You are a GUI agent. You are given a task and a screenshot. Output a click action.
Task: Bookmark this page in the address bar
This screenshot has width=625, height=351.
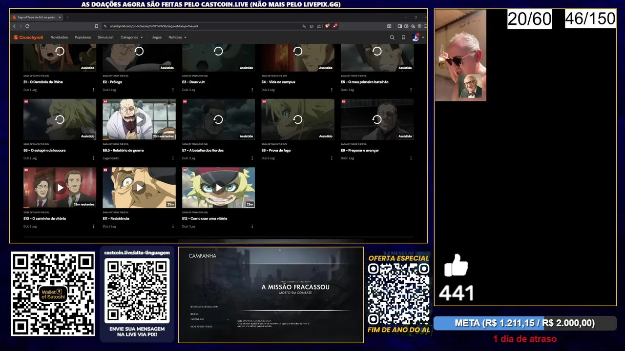[97, 26]
